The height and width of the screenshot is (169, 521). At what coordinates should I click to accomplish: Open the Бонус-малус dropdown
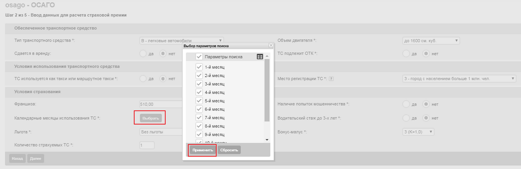pos(418,132)
